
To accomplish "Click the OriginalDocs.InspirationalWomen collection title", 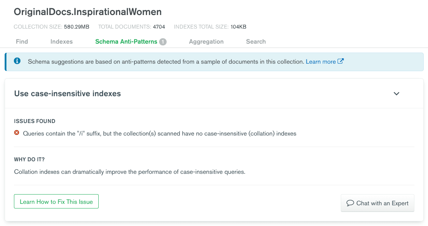I will click(x=88, y=12).
